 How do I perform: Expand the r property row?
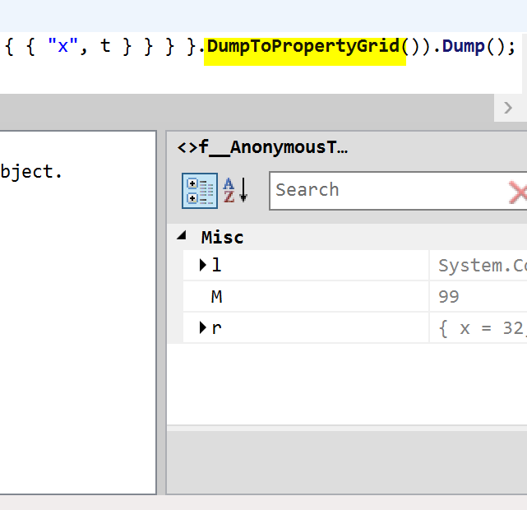pyautogui.click(x=202, y=327)
